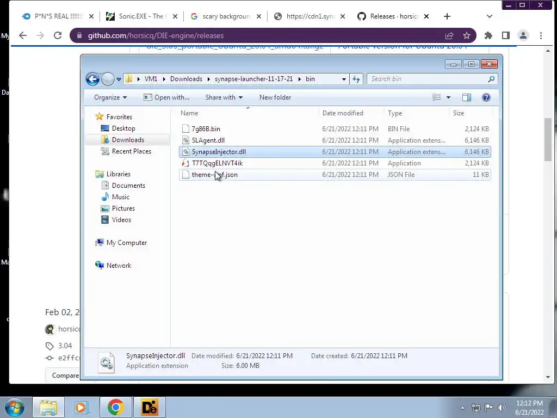
Task: Open Desktop in Favorites
Action: 123,128
